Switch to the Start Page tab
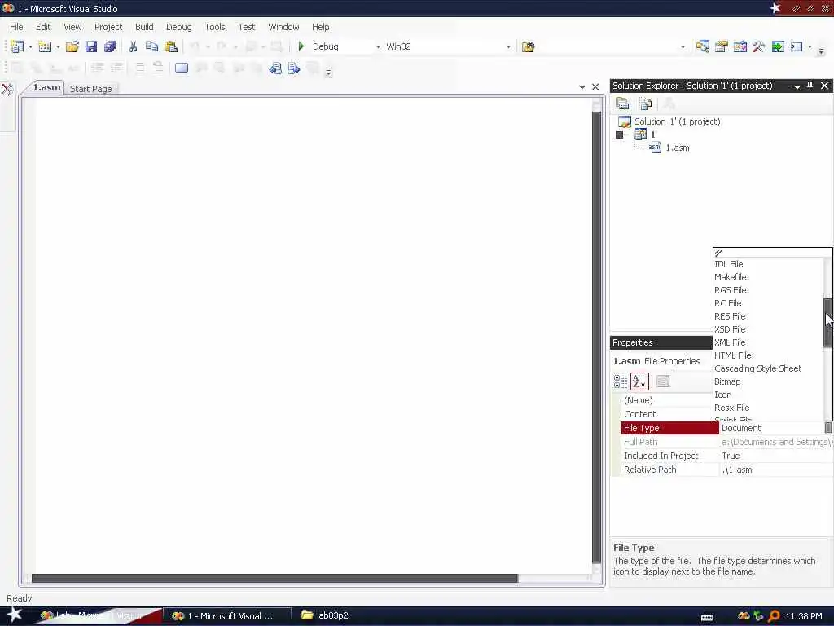This screenshot has height=626, width=834. pos(91,89)
